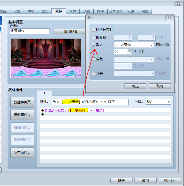Decrease the enemy HP percent value 50
Screen dimensions: 184x186
click(130, 53)
